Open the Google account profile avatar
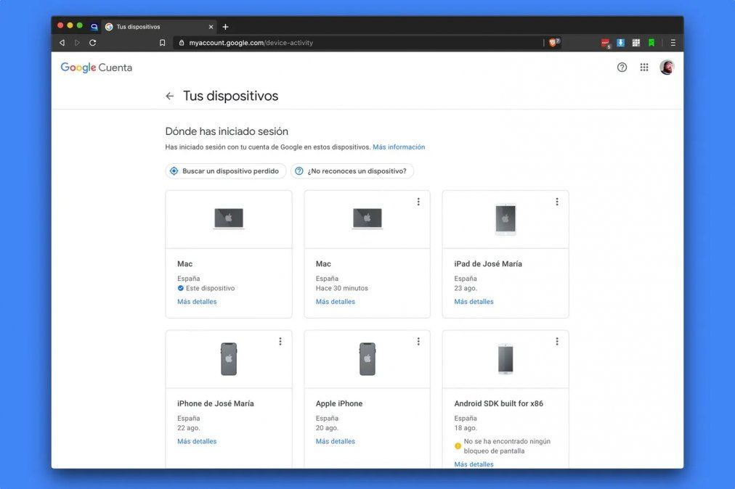735x489 pixels. 666,67
